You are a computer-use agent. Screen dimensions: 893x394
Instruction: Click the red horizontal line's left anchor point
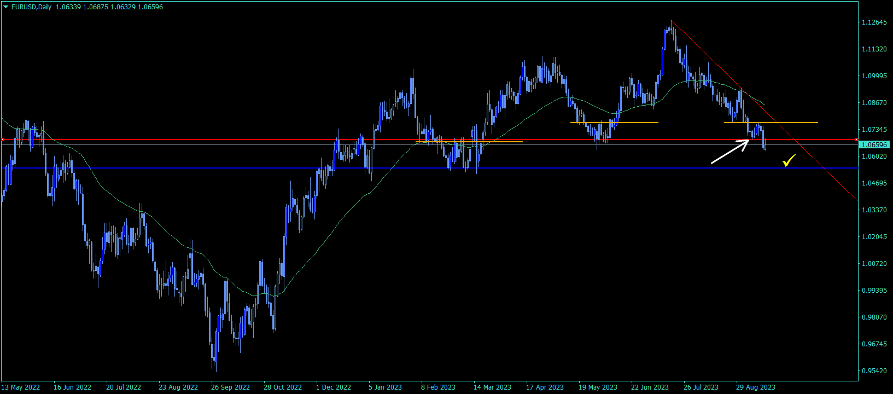point(3,140)
